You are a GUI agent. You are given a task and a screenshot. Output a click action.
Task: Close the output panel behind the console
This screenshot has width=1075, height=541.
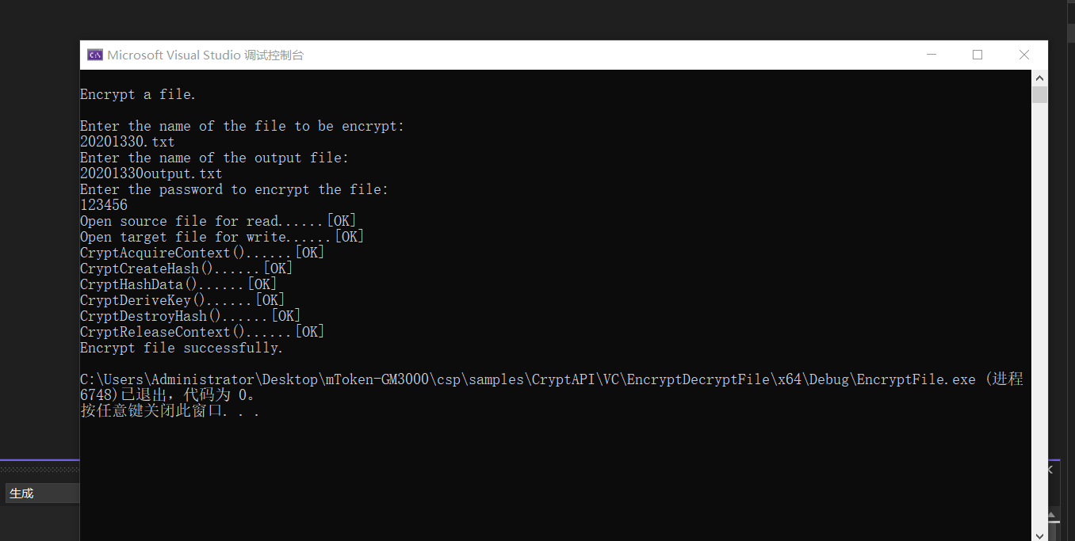pos(1050,470)
